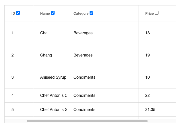This screenshot has width=176, height=132.
Task: Click Condiments category in Aniseed Syrup row
Action: pyautogui.click(x=84, y=77)
